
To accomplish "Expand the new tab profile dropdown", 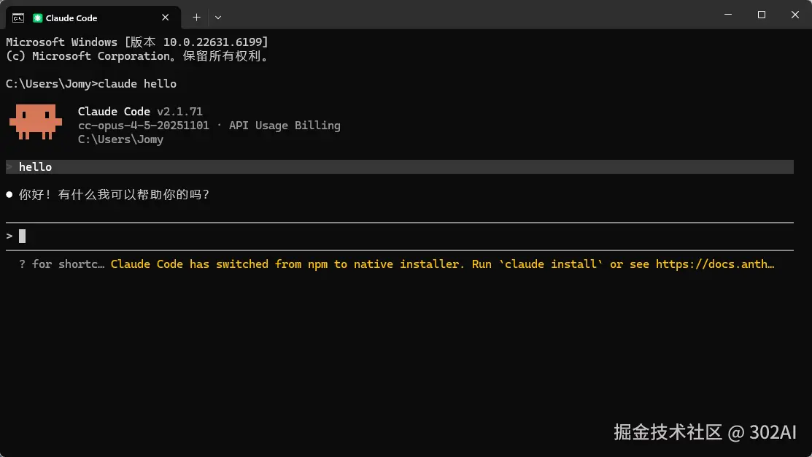I will click(218, 18).
